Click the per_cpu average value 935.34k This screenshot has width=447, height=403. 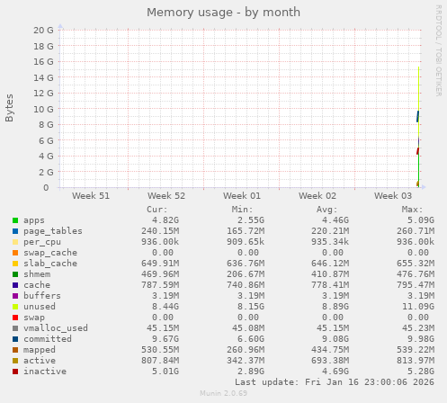click(330, 242)
